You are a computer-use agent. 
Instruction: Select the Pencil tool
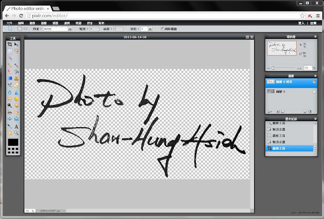tap(10, 65)
